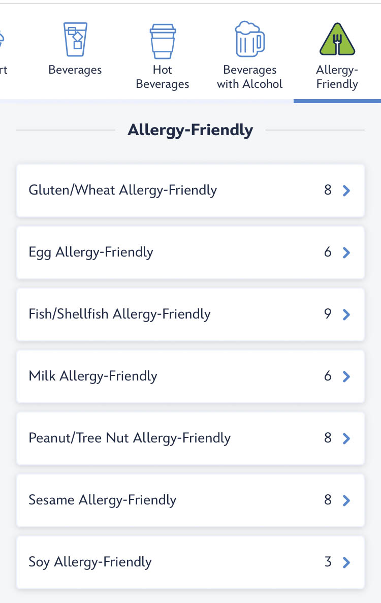381x603 pixels.
Task: Expand Milk Allergy-Friendly chevron arrow
Action: pyautogui.click(x=346, y=376)
